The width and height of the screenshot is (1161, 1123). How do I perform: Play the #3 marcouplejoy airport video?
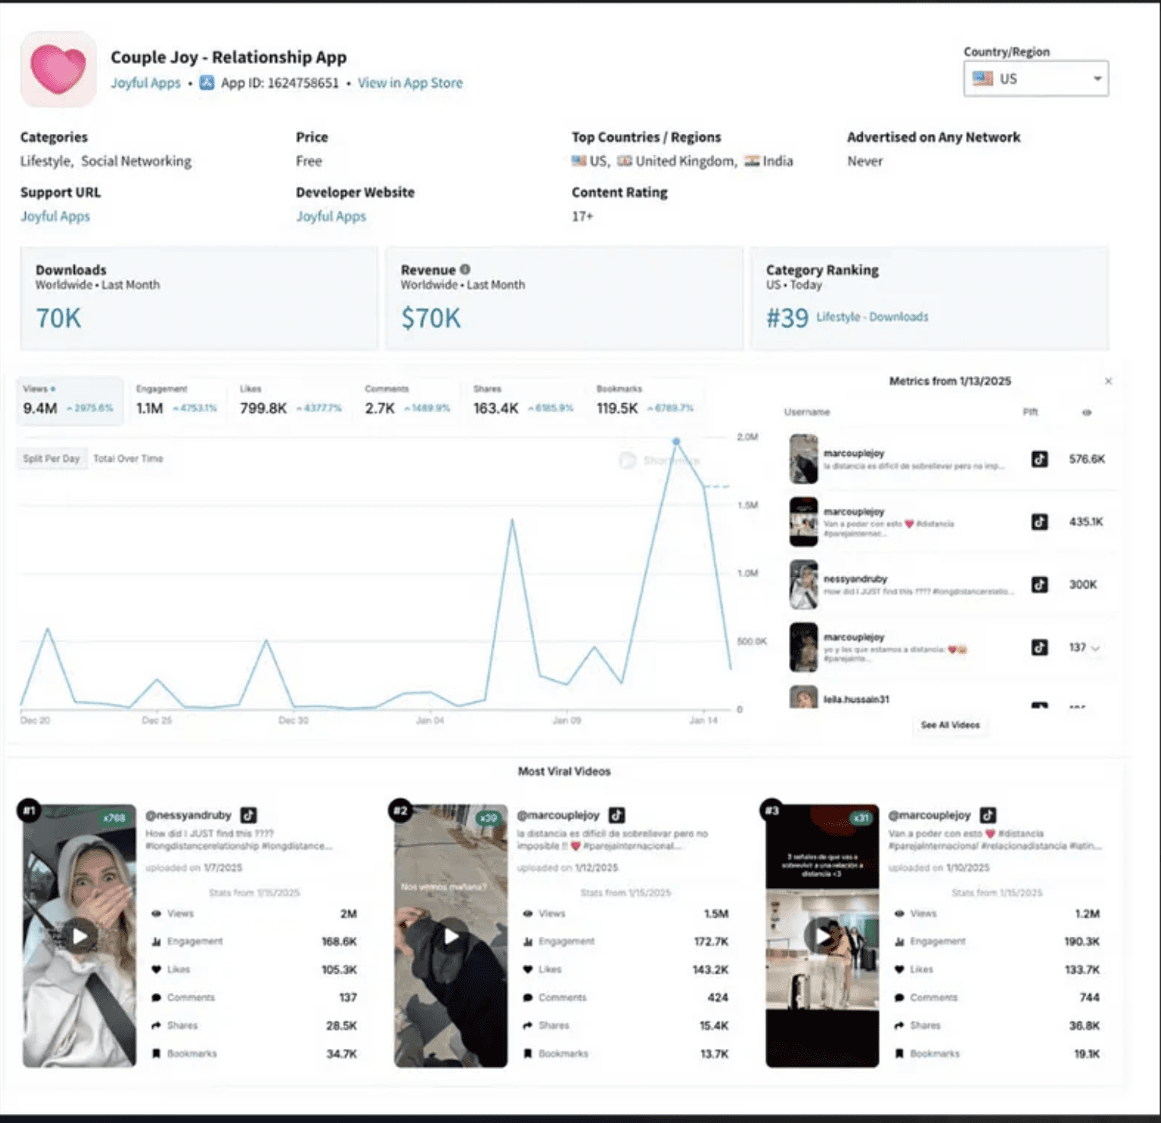822,936
